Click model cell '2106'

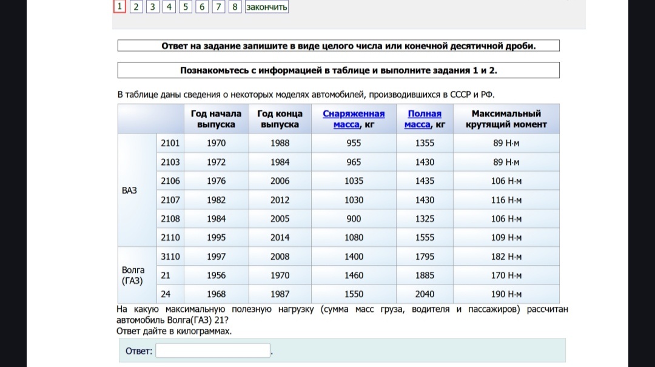(170, 181)
